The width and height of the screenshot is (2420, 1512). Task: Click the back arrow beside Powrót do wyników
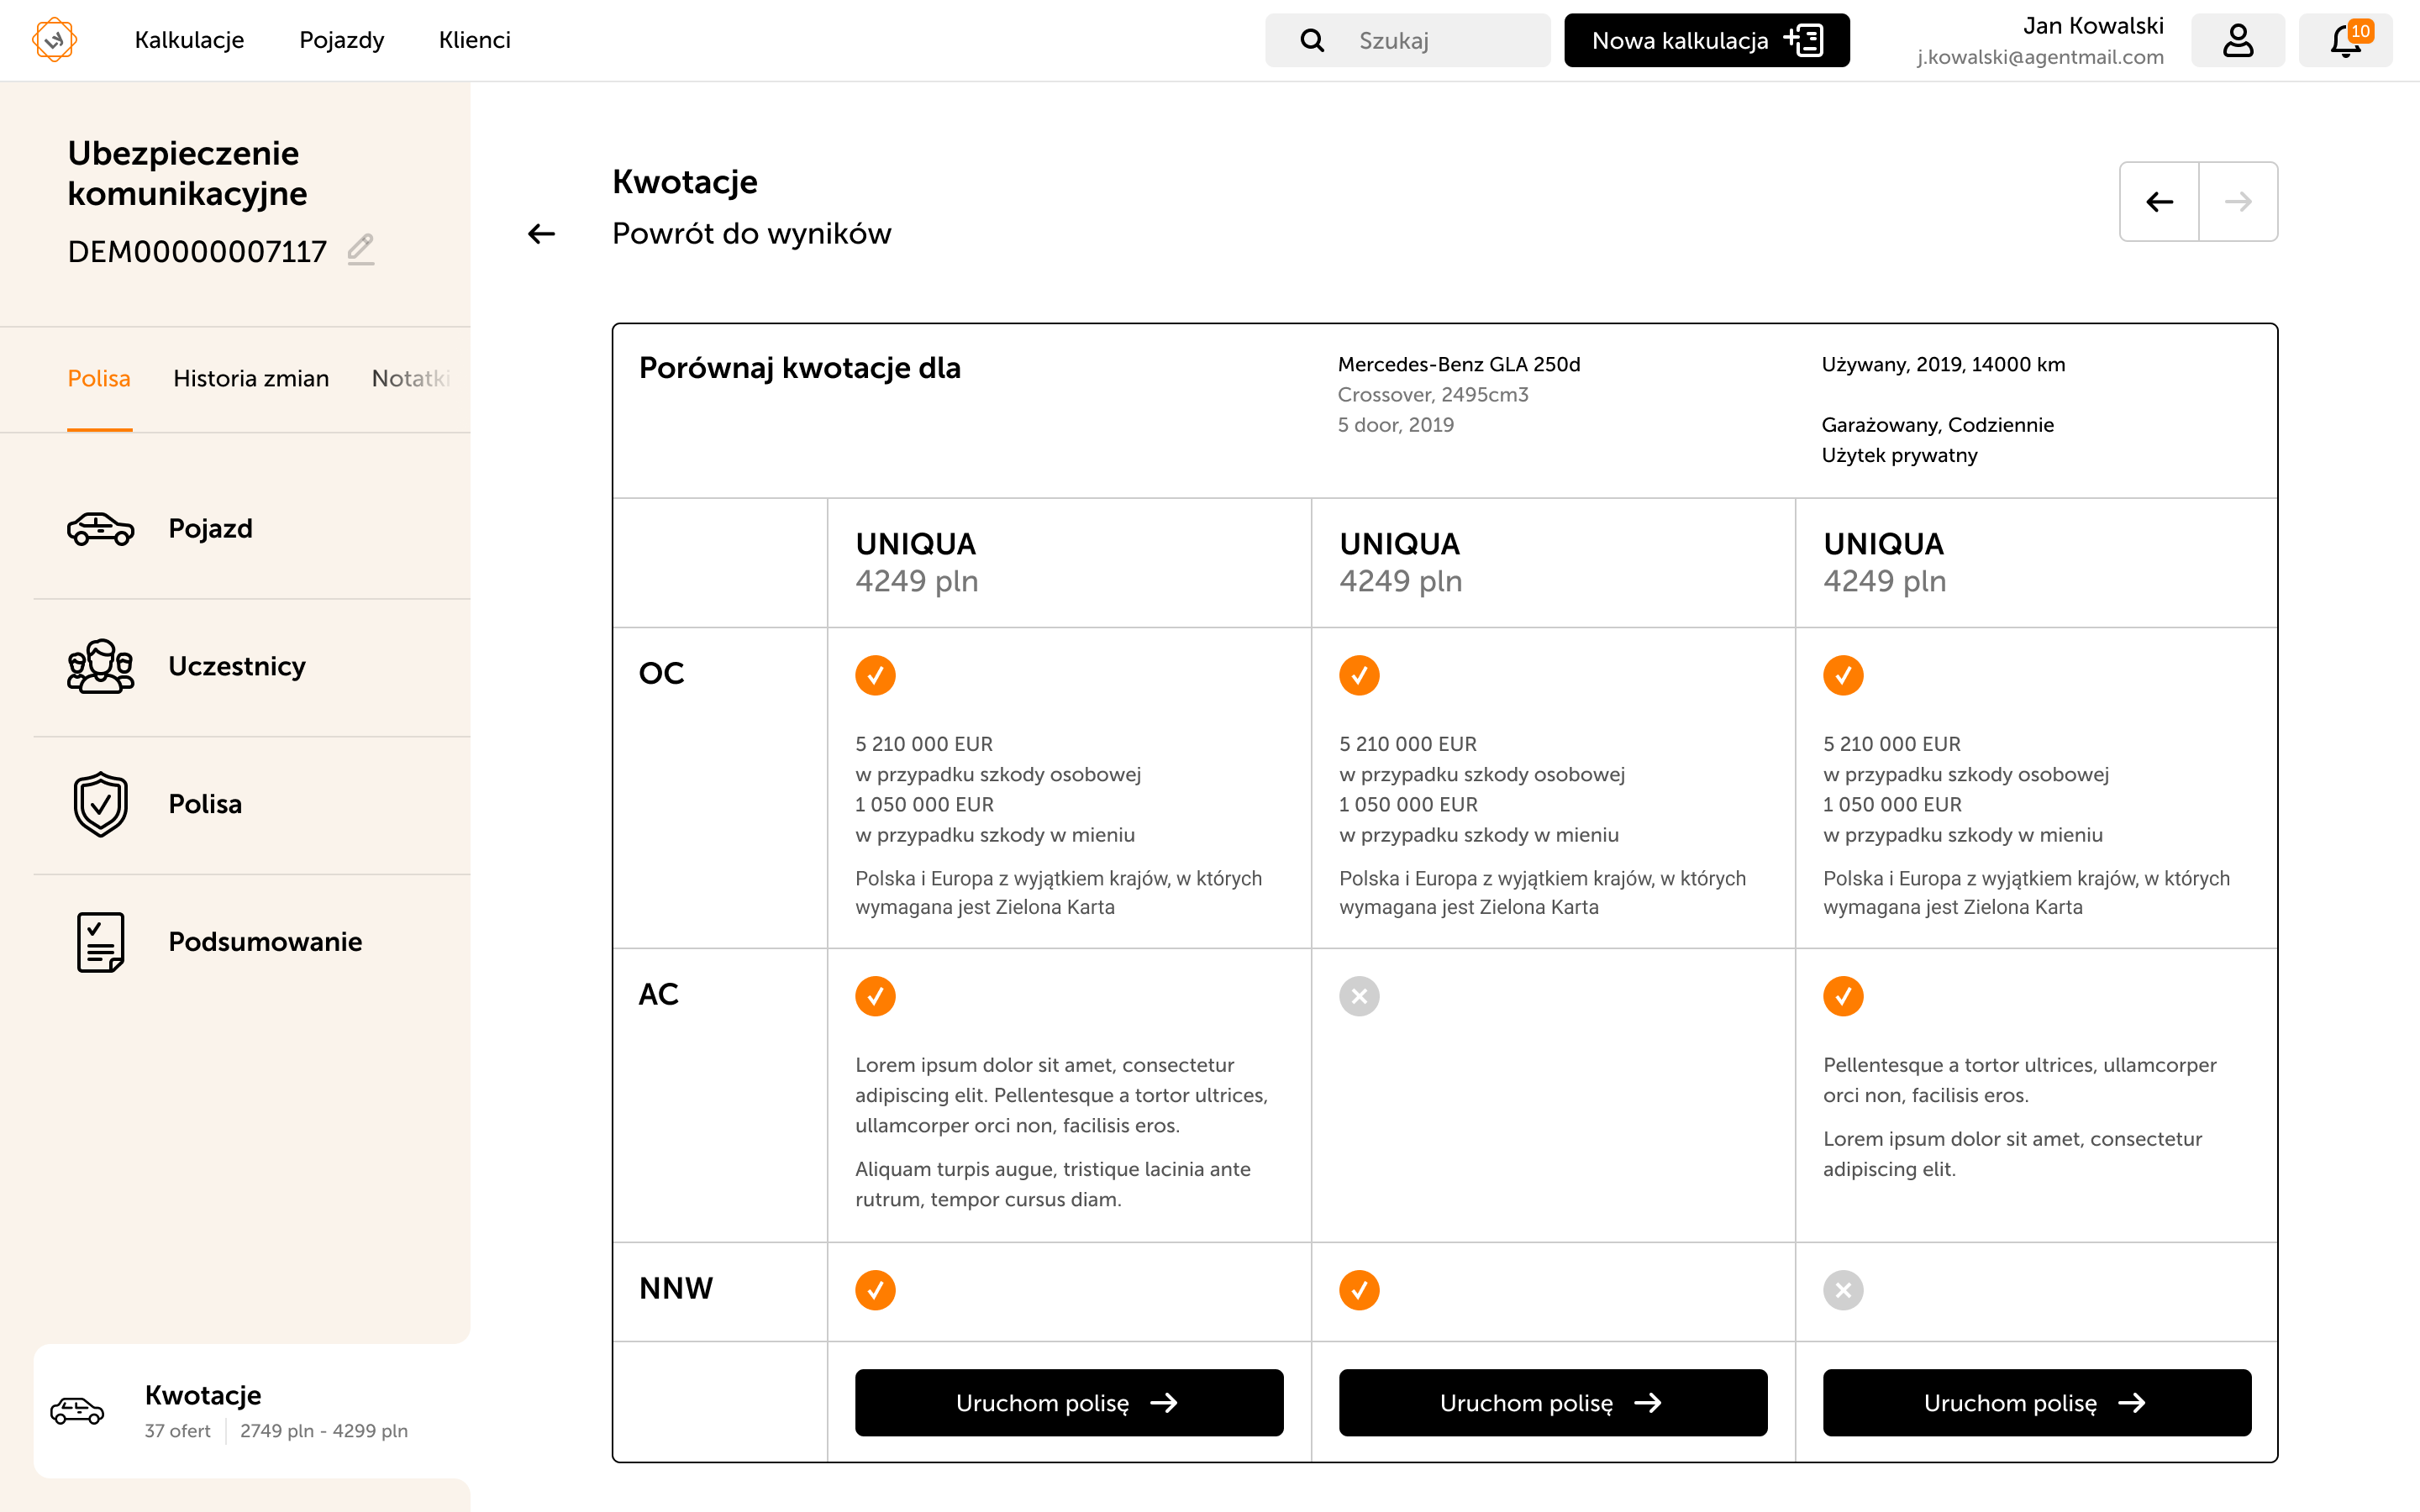pos(541,234)
